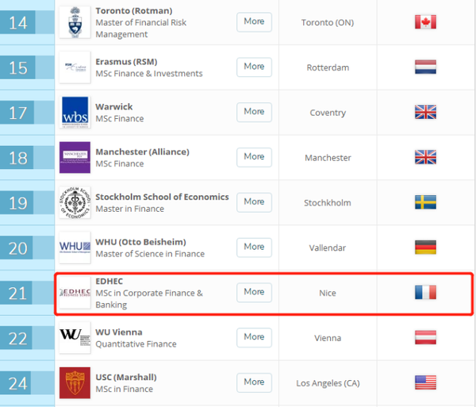
Task: Click the USC Marshall shield logo
Action: pyautogui.click(x=75, y=382)
